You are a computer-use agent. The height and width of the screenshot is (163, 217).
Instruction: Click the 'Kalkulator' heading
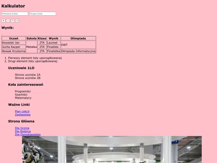[x=13, y=6]
